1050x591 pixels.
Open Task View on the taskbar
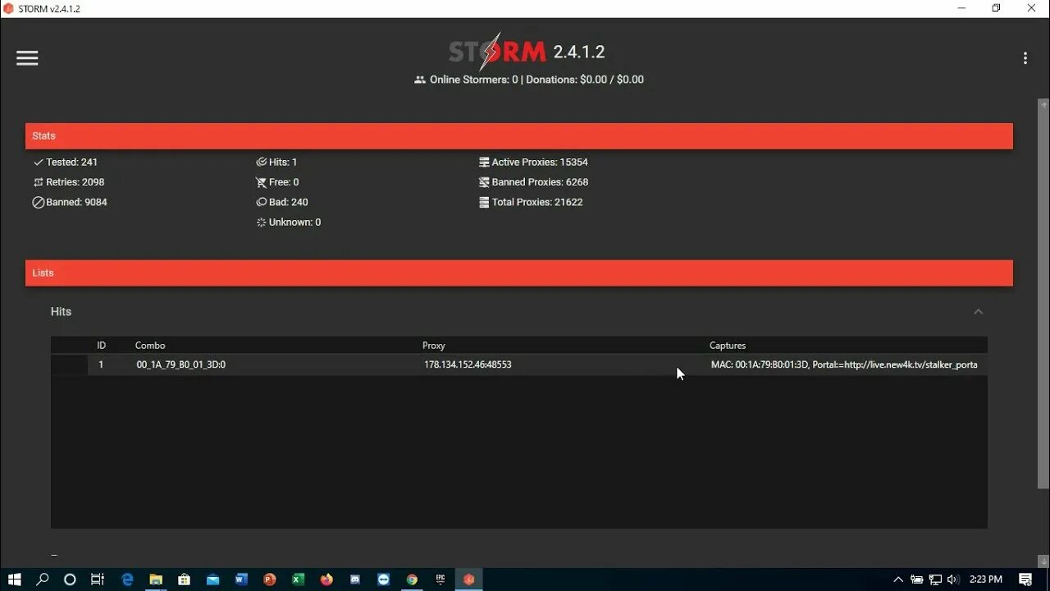(x=98, y=580)
